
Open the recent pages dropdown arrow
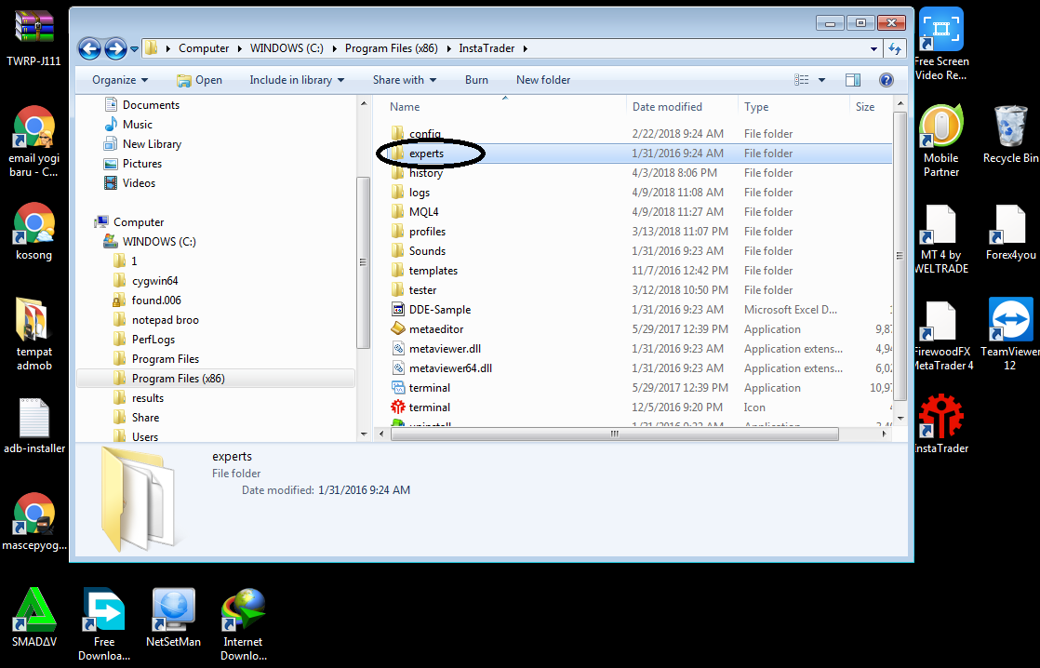(x=135, y=49)
